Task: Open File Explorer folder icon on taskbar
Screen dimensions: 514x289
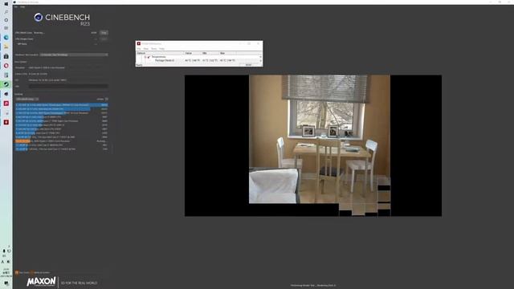Action: coord(6,47)
